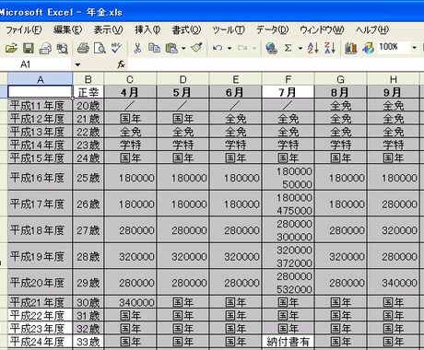Image resolution: width=424 pixels, height=350 pixels.
Task: Click the 25歳 cell
Action: click(x=88, y=178)
